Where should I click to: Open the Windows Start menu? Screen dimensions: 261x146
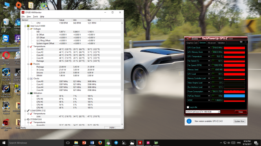pos(4,143)
